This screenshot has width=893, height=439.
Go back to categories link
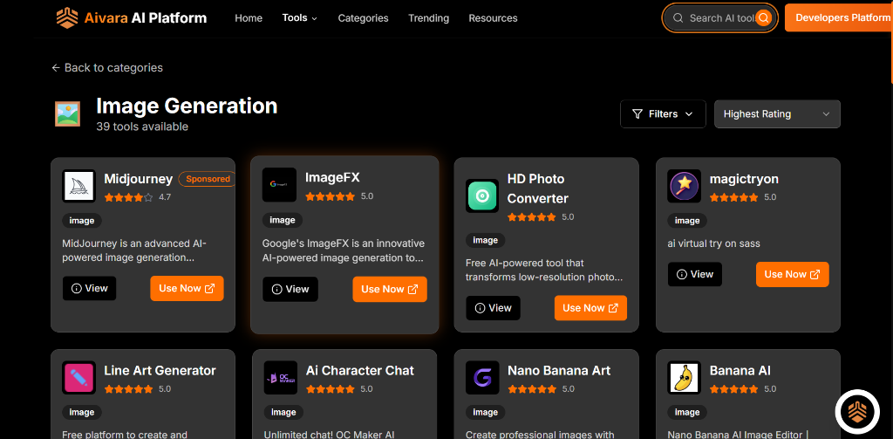107,68
